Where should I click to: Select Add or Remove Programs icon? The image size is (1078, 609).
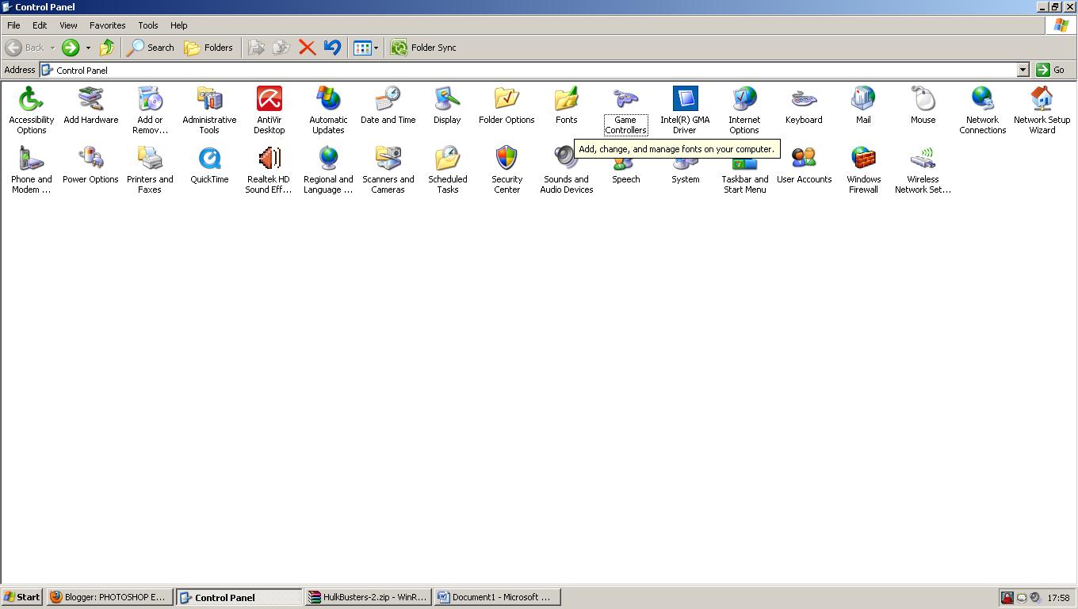(x=150, y=99)
